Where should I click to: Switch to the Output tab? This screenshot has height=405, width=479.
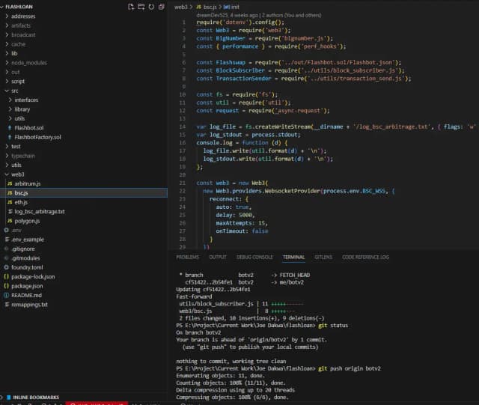point(218,257)
